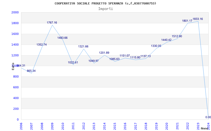This screenshot has width=211, height=131.
Task: Click the 400 y-axis tick label
Action: tap(16, 98)
